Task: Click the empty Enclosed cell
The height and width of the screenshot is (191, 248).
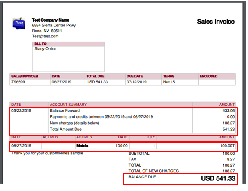Action: pyautogui.click(x=218, y=82)
